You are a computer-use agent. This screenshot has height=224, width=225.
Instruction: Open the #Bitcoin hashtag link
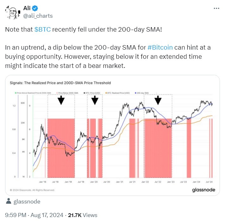coord(160,48)
